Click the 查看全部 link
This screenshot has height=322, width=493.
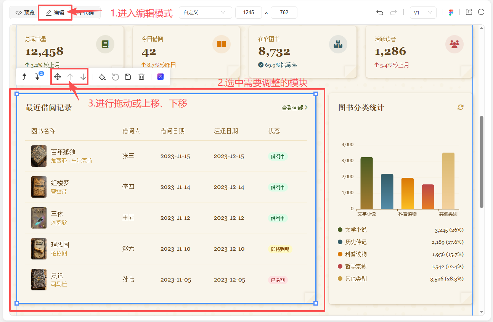[294, 108]
